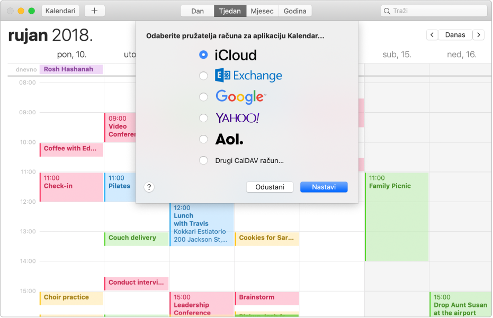Screen dimensions: 493x318
Task: Select the Family Picnic event
Action: click(397, 217)
